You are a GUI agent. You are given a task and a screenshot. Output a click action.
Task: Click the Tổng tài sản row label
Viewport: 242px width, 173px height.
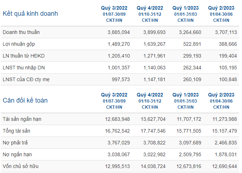coord(16,131)
